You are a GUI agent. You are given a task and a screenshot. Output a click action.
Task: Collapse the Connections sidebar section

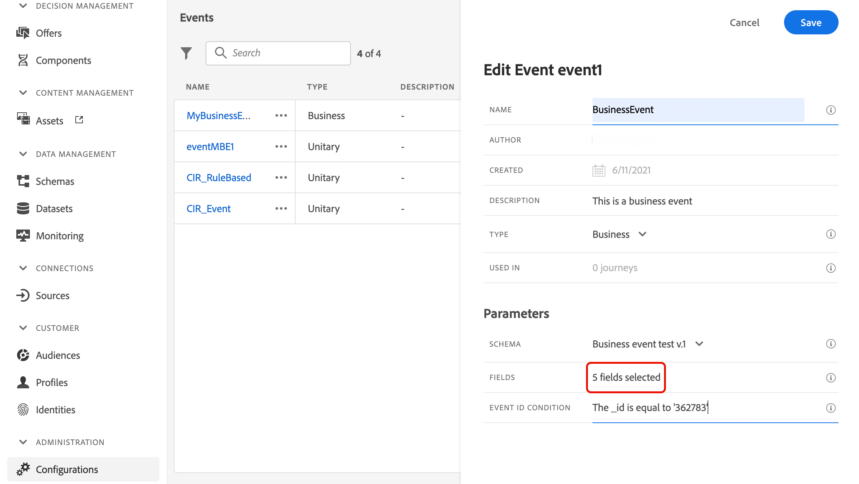[23, 268]
